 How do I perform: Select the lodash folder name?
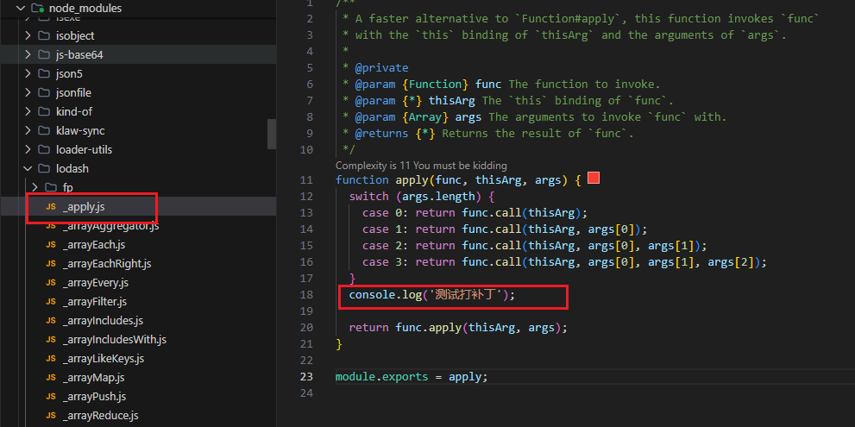click(x=72, y=168)
